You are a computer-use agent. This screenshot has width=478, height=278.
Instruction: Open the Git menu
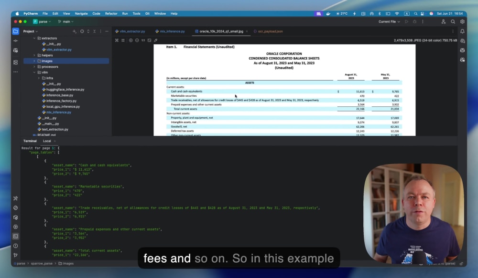point(147,14)
